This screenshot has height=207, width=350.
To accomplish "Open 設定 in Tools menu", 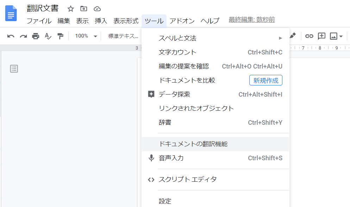I will [x=215, y=201].
